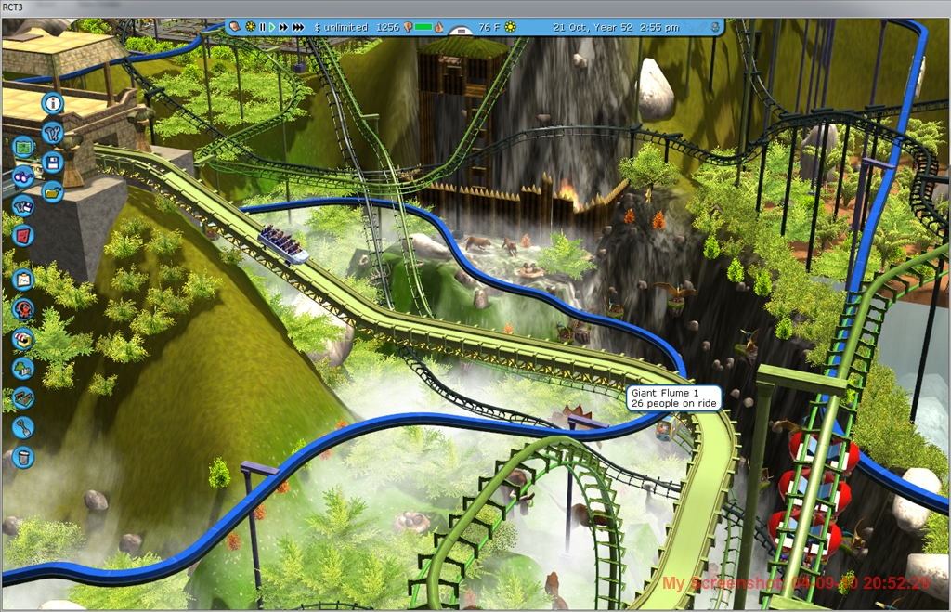
Task: Save the park with the floppy disk icon
Action: (x=52, y=163)
